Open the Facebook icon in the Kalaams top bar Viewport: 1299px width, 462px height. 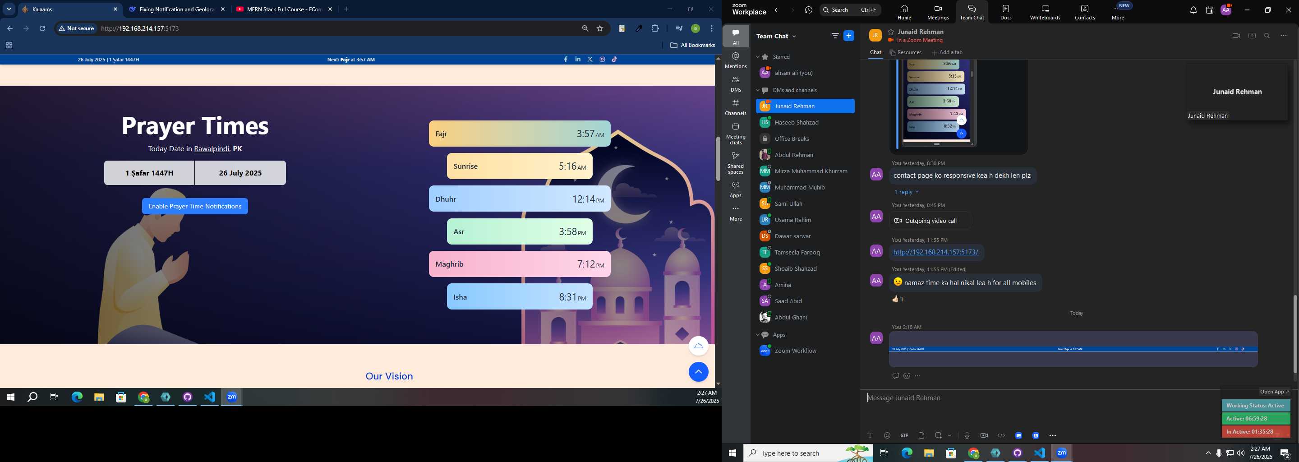tap(566, 60)
